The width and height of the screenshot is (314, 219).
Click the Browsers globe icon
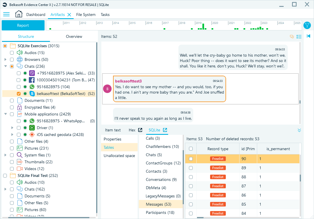pyautogui.click(x=20, y=59)
